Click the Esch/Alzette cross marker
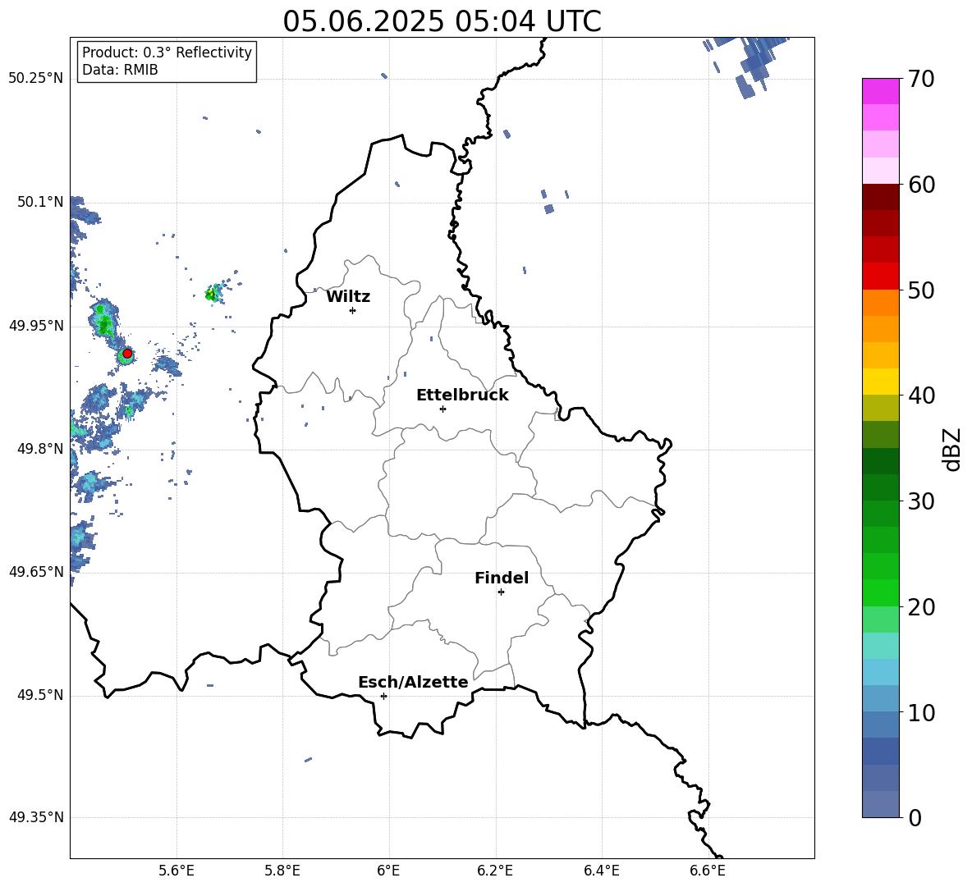 (x=383, y=696)
